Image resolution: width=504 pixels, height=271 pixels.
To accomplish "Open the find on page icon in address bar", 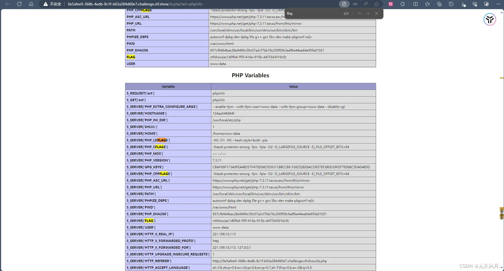I will point(344,4).
